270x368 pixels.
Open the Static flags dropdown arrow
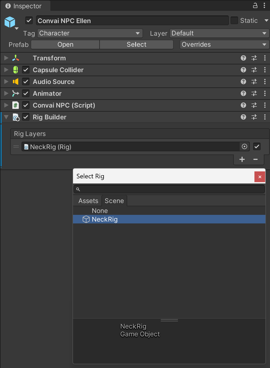pos(266,21)
